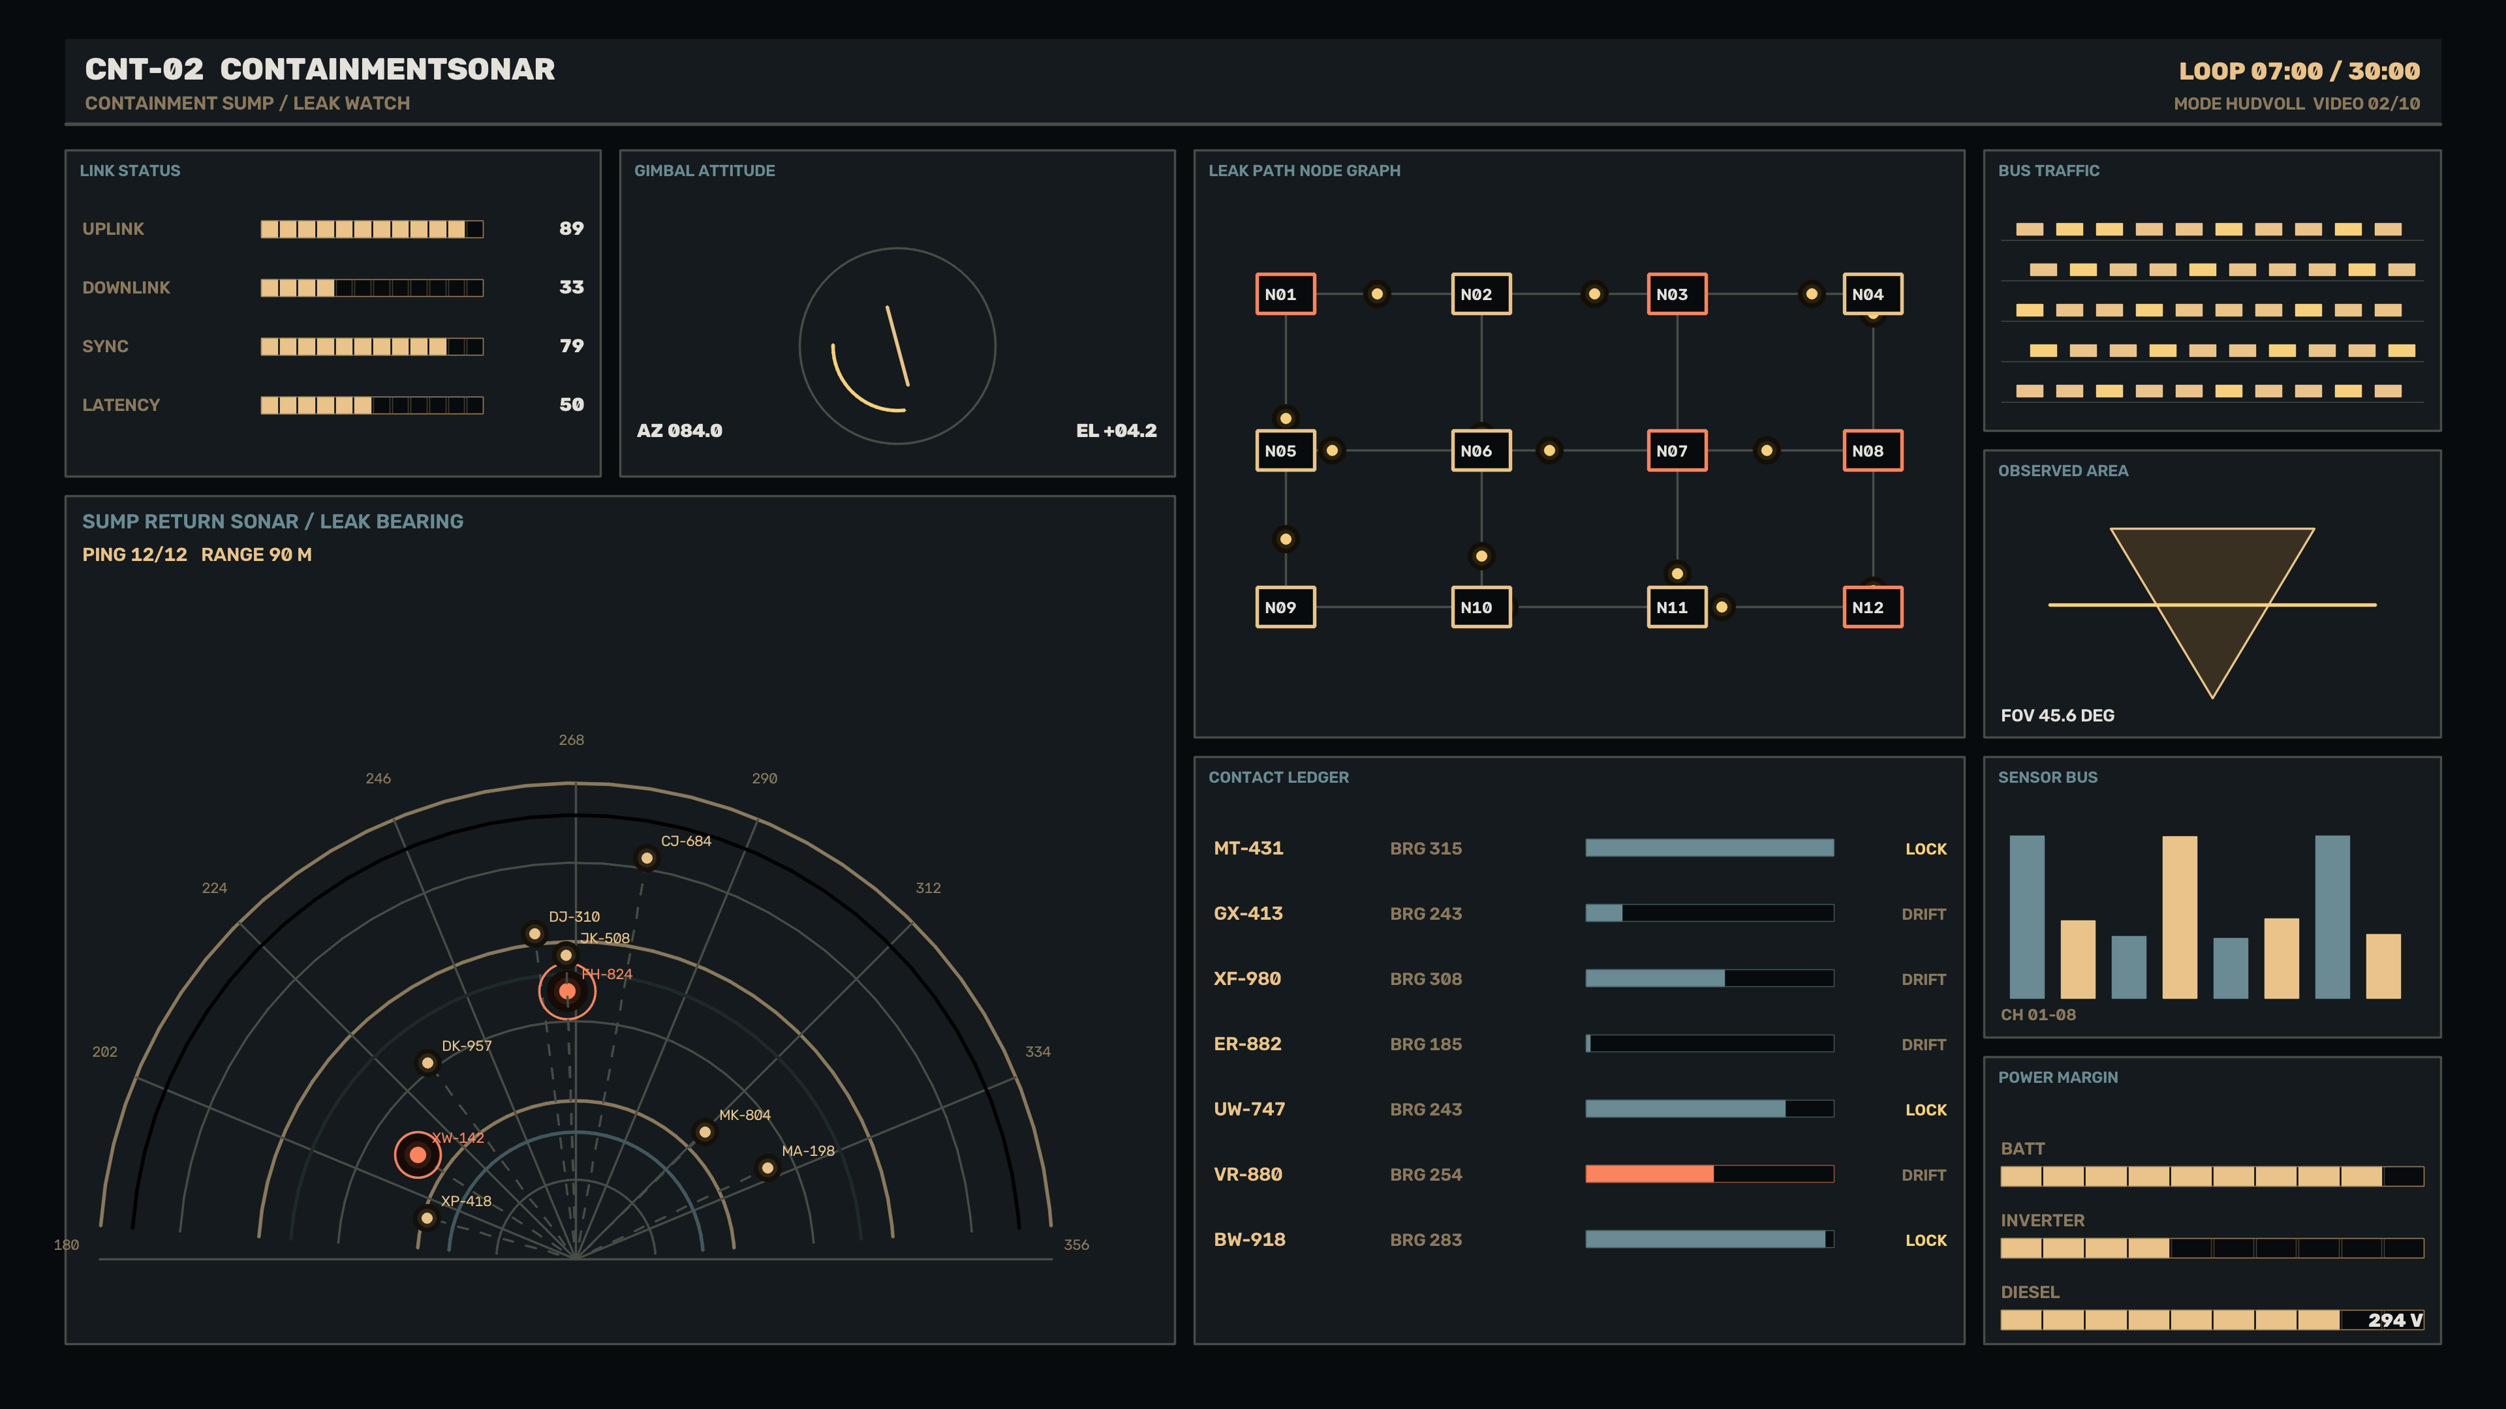This screenshot has height=1409, width=2506.
Task: Select contact ledger row VR-880
Action: tap(1579, 1174)
